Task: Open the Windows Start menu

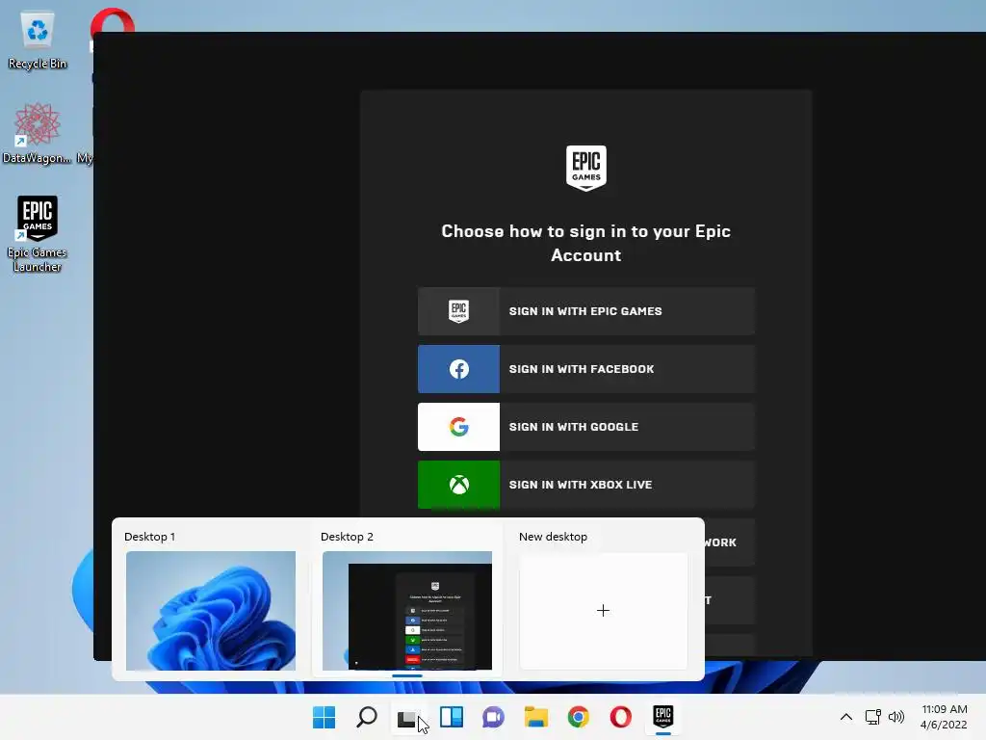Action: point(324,717)
